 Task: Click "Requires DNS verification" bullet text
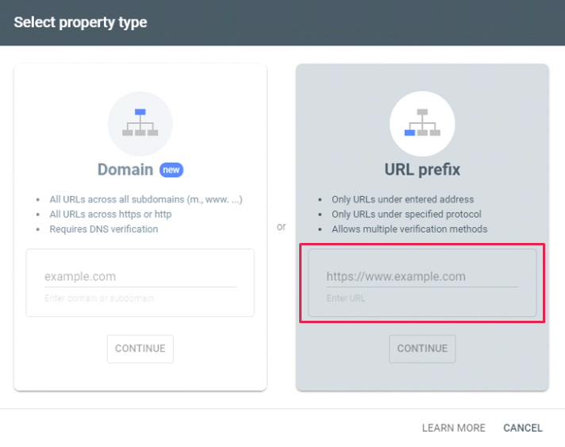tap(104, 229)
